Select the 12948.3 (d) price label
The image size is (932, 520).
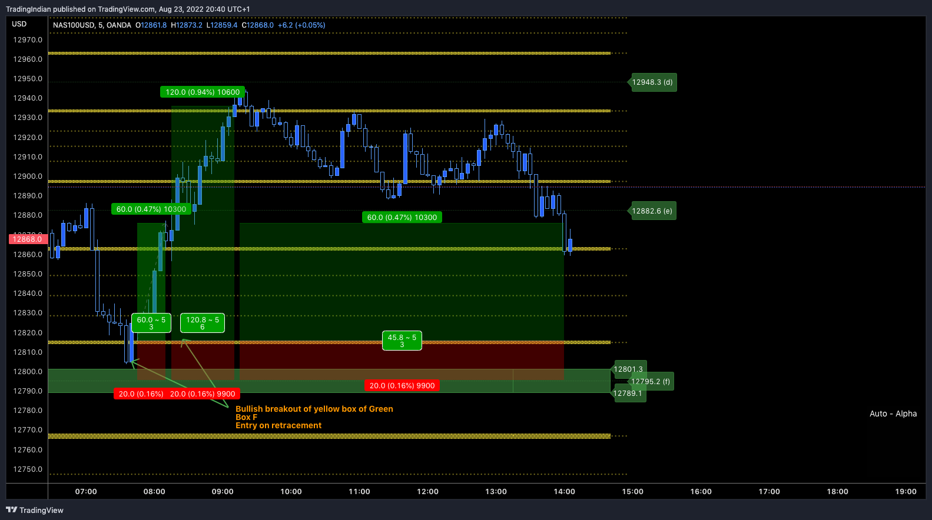click(x=652, y=82)
